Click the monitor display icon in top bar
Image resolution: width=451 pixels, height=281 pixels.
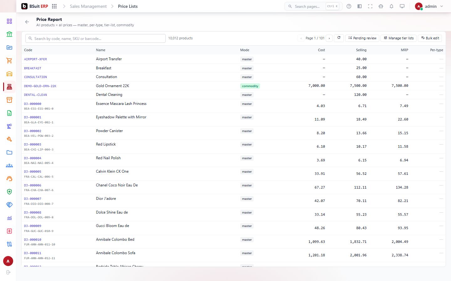tap(402, 6)
